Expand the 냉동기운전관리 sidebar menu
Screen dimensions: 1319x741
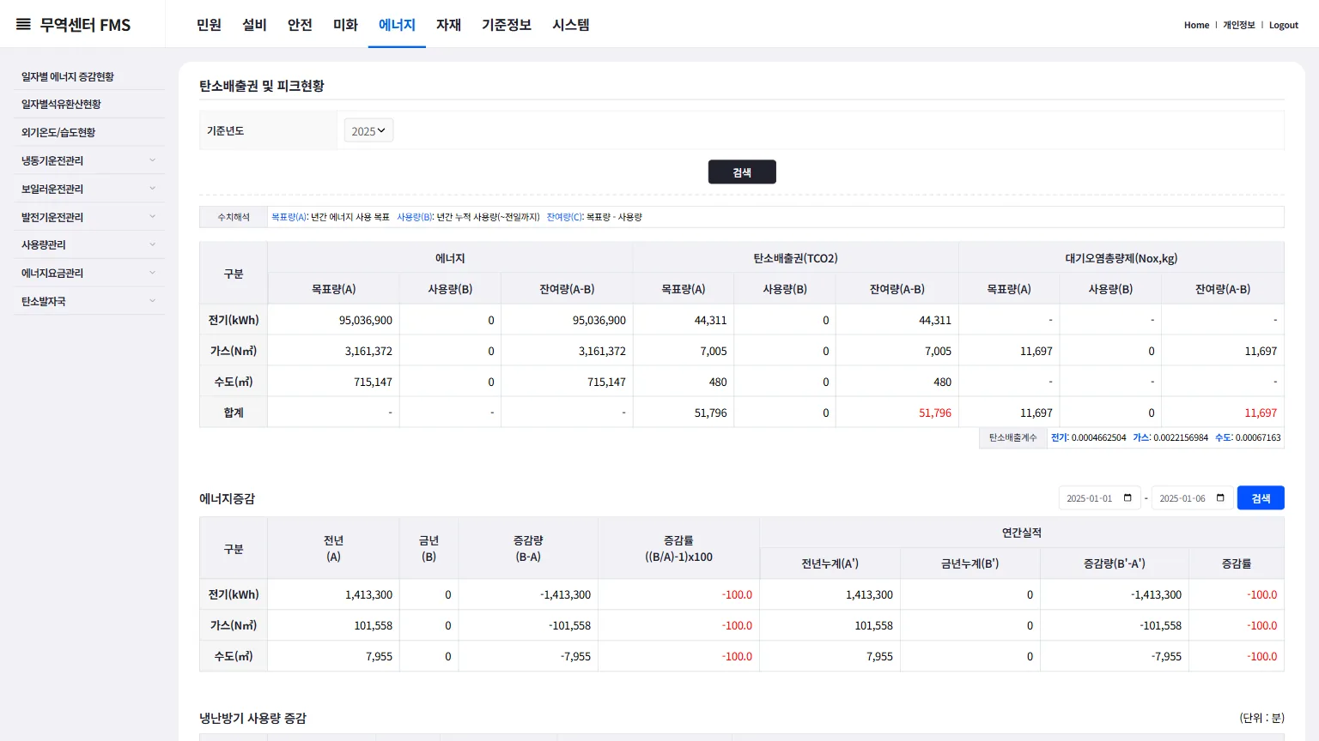tap(89, 160)
